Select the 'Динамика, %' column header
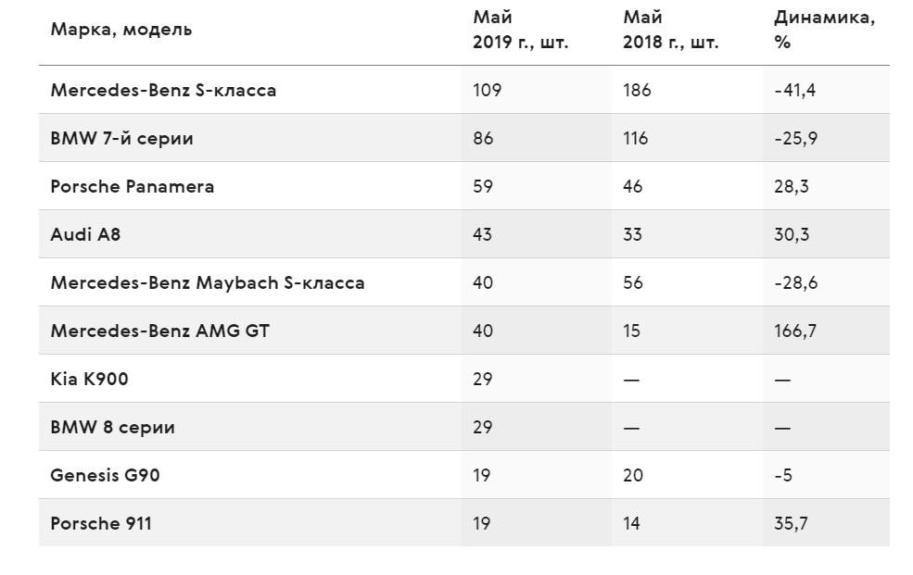Image resolution: width=913 pixels, height=575 pixels. click(x=825, y=30)
